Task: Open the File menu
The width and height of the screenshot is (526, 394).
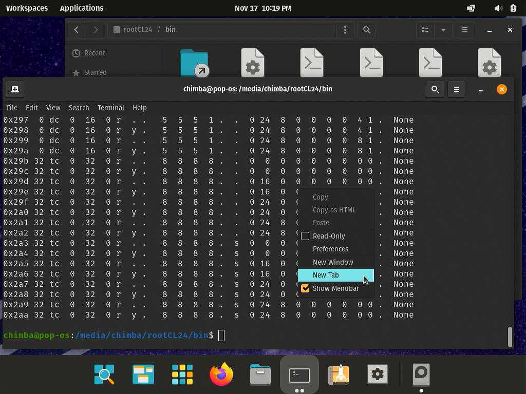Action: [12, 108]
